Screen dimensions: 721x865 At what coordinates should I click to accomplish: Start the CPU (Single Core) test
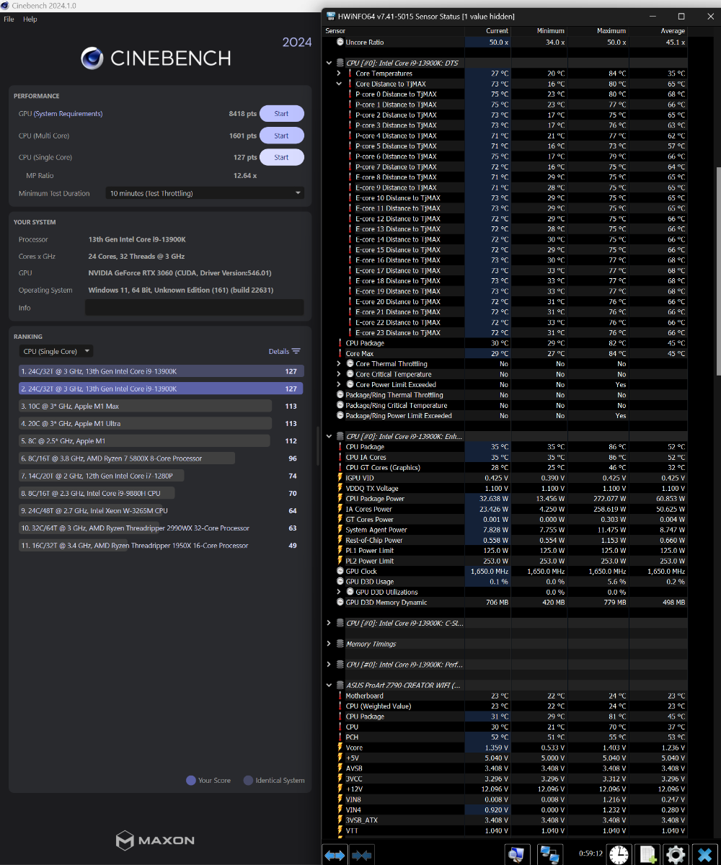click(x=281, y=157)
